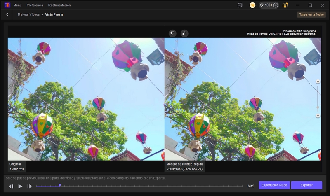Click the thumbs up feedback icon
The width and height of the screenshot is (330, 196).
[x=184, y=33]
